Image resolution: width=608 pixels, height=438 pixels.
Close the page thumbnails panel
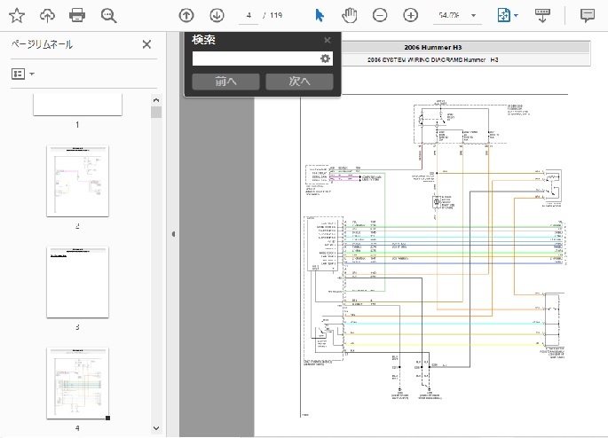(146, 44)
